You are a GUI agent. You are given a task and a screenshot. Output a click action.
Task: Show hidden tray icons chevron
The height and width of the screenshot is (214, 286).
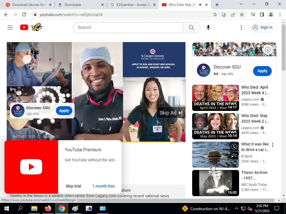pyautogui.click(x=236, y=208)
